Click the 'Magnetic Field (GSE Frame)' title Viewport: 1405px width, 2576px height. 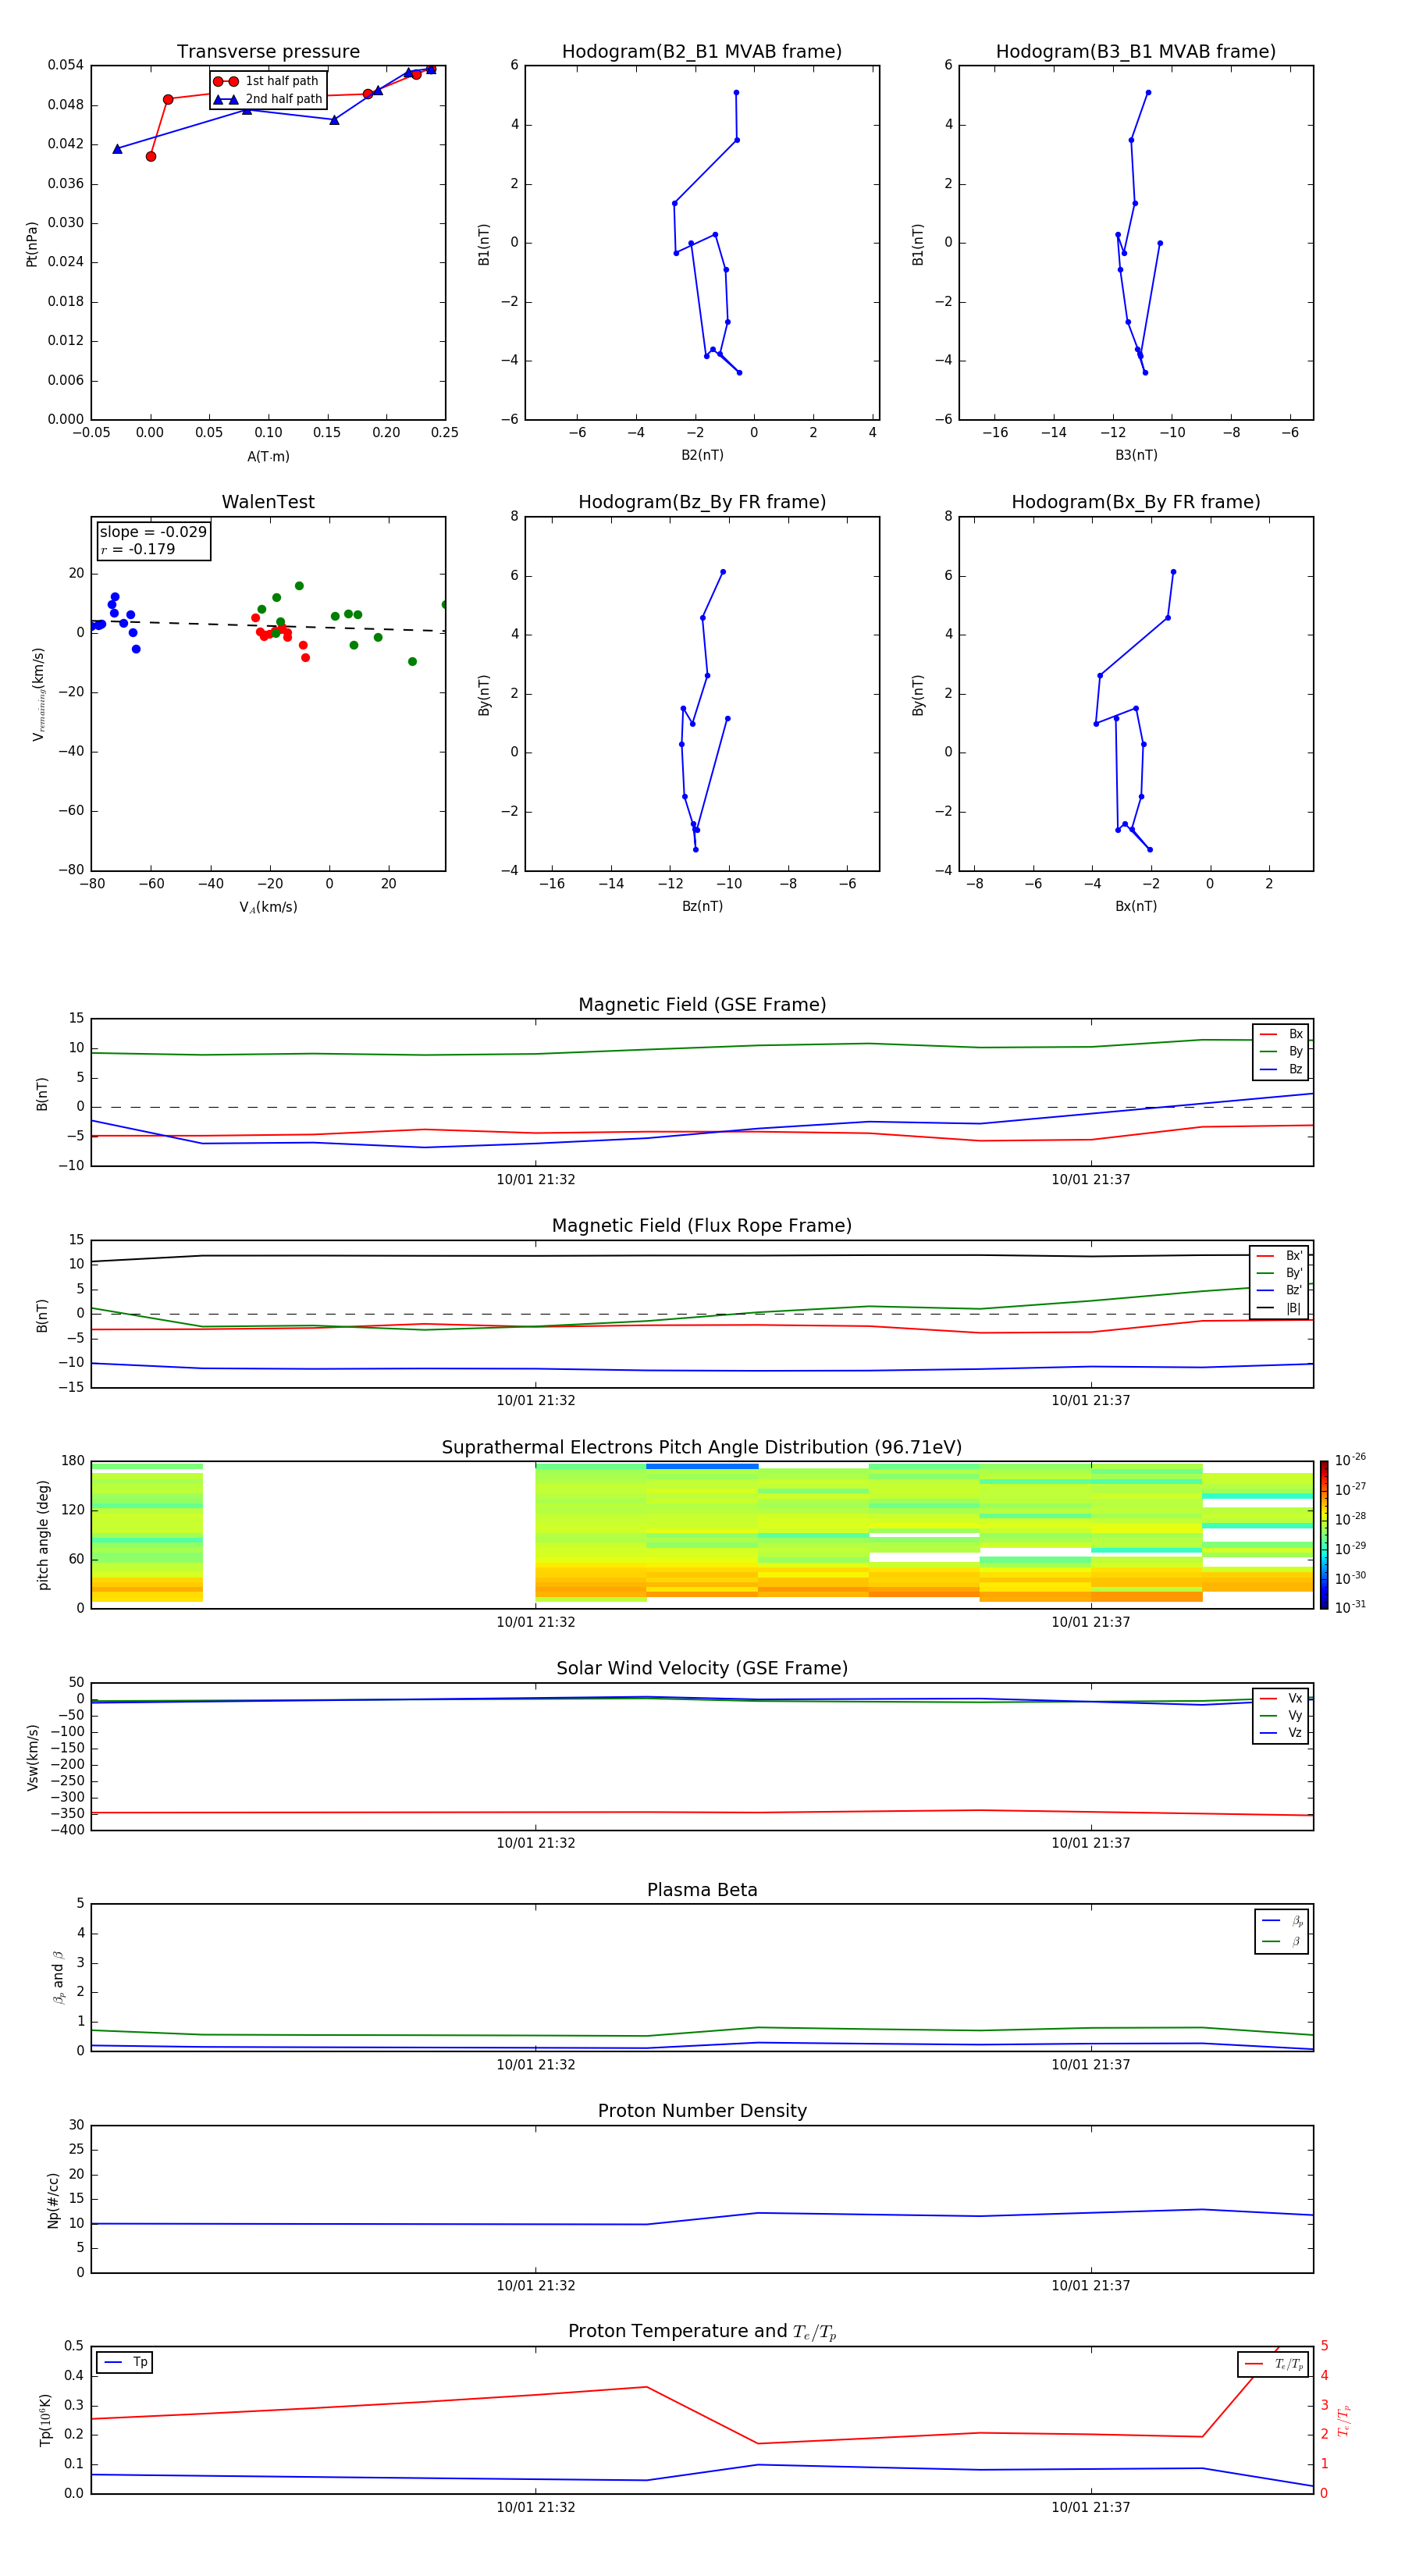702,1005
